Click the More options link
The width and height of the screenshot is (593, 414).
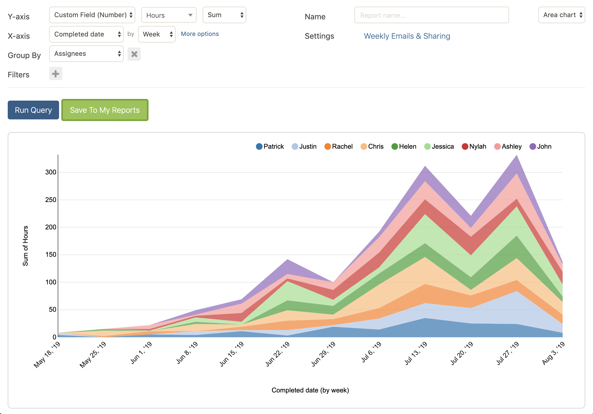click(200, 34)
